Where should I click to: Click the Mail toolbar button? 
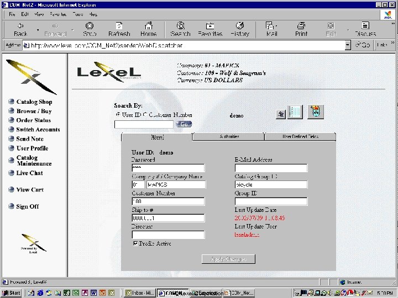click(271, 30)
